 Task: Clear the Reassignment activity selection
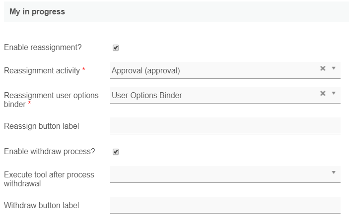pos(323,68)
